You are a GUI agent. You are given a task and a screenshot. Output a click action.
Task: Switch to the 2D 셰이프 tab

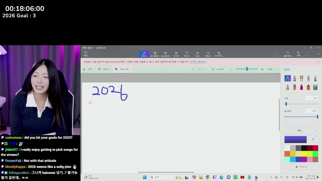coord(155,54)
